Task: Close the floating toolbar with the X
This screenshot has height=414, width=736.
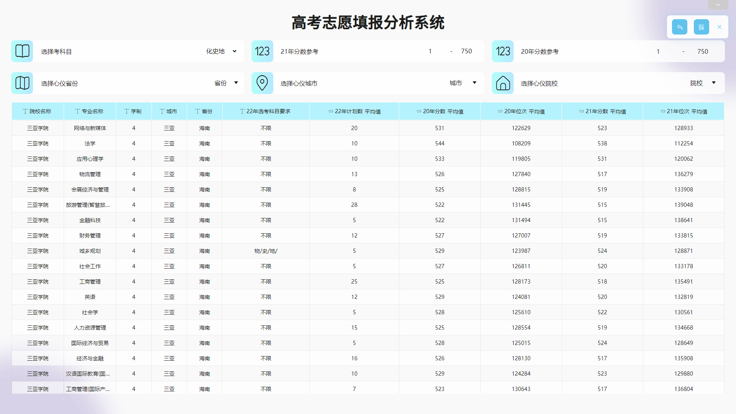Action: (x=720, y=27)
